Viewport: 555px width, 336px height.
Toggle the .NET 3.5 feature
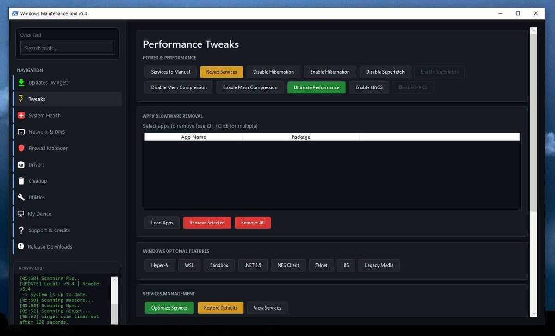(253, 265)
